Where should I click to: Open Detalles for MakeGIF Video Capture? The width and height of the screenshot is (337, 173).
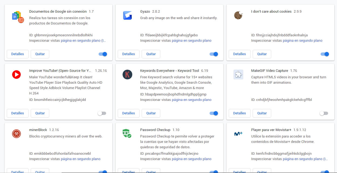(x=239, y=113)
